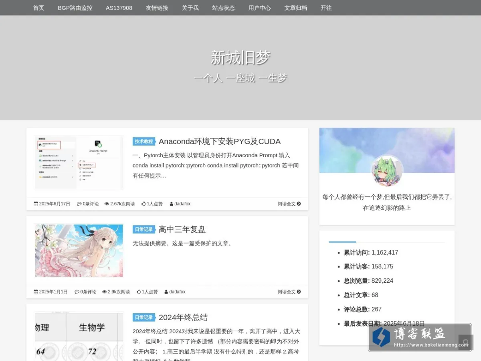
Task: Open the 首页 nav item
Action: 38,8
